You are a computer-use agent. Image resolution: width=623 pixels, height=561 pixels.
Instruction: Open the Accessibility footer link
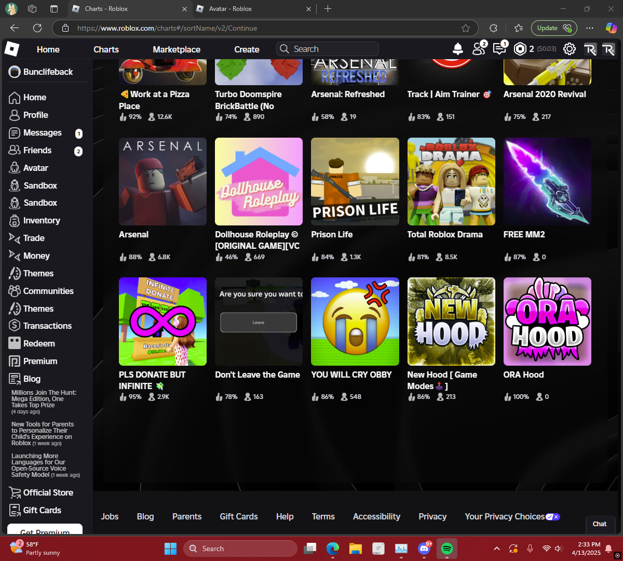point(377,517)
